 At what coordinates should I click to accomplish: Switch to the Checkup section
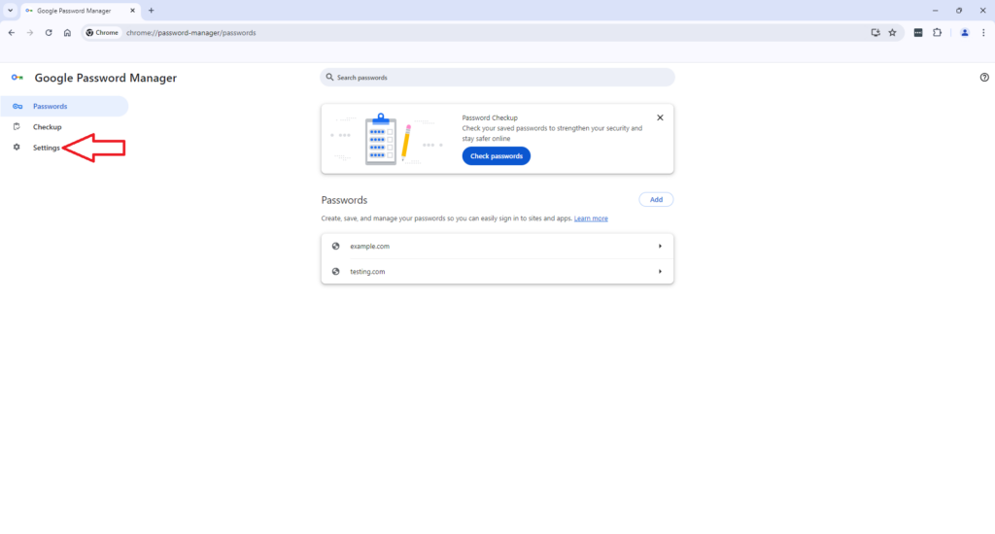47,127
